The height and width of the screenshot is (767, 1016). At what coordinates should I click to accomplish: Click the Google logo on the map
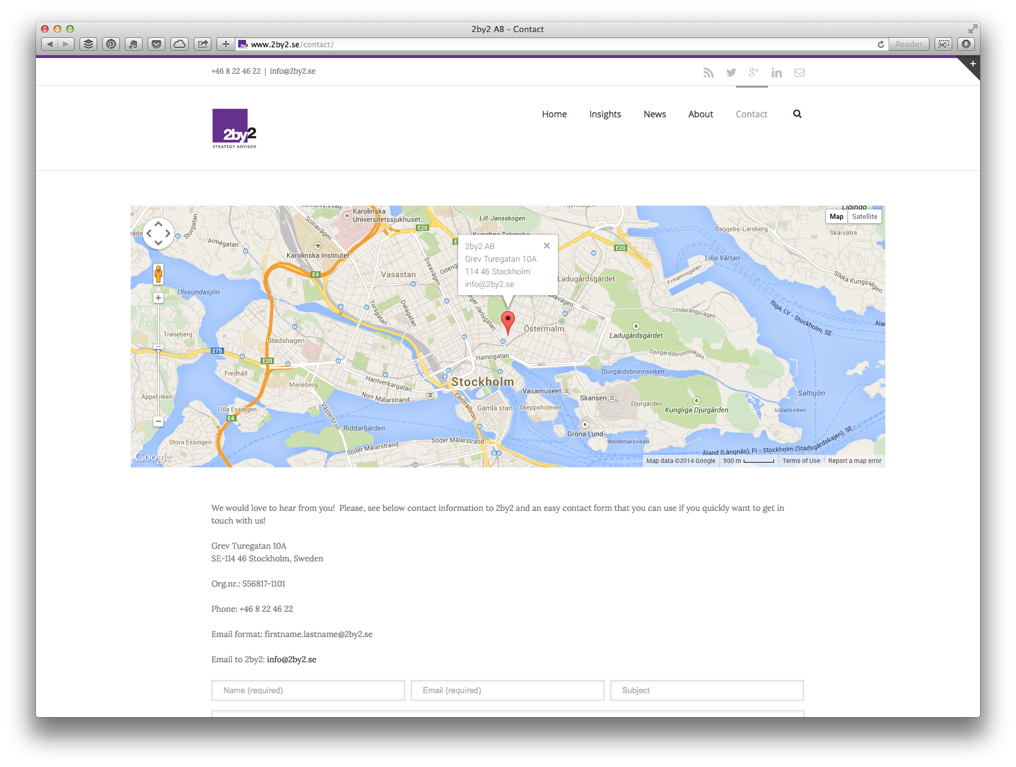coord(153,457)
